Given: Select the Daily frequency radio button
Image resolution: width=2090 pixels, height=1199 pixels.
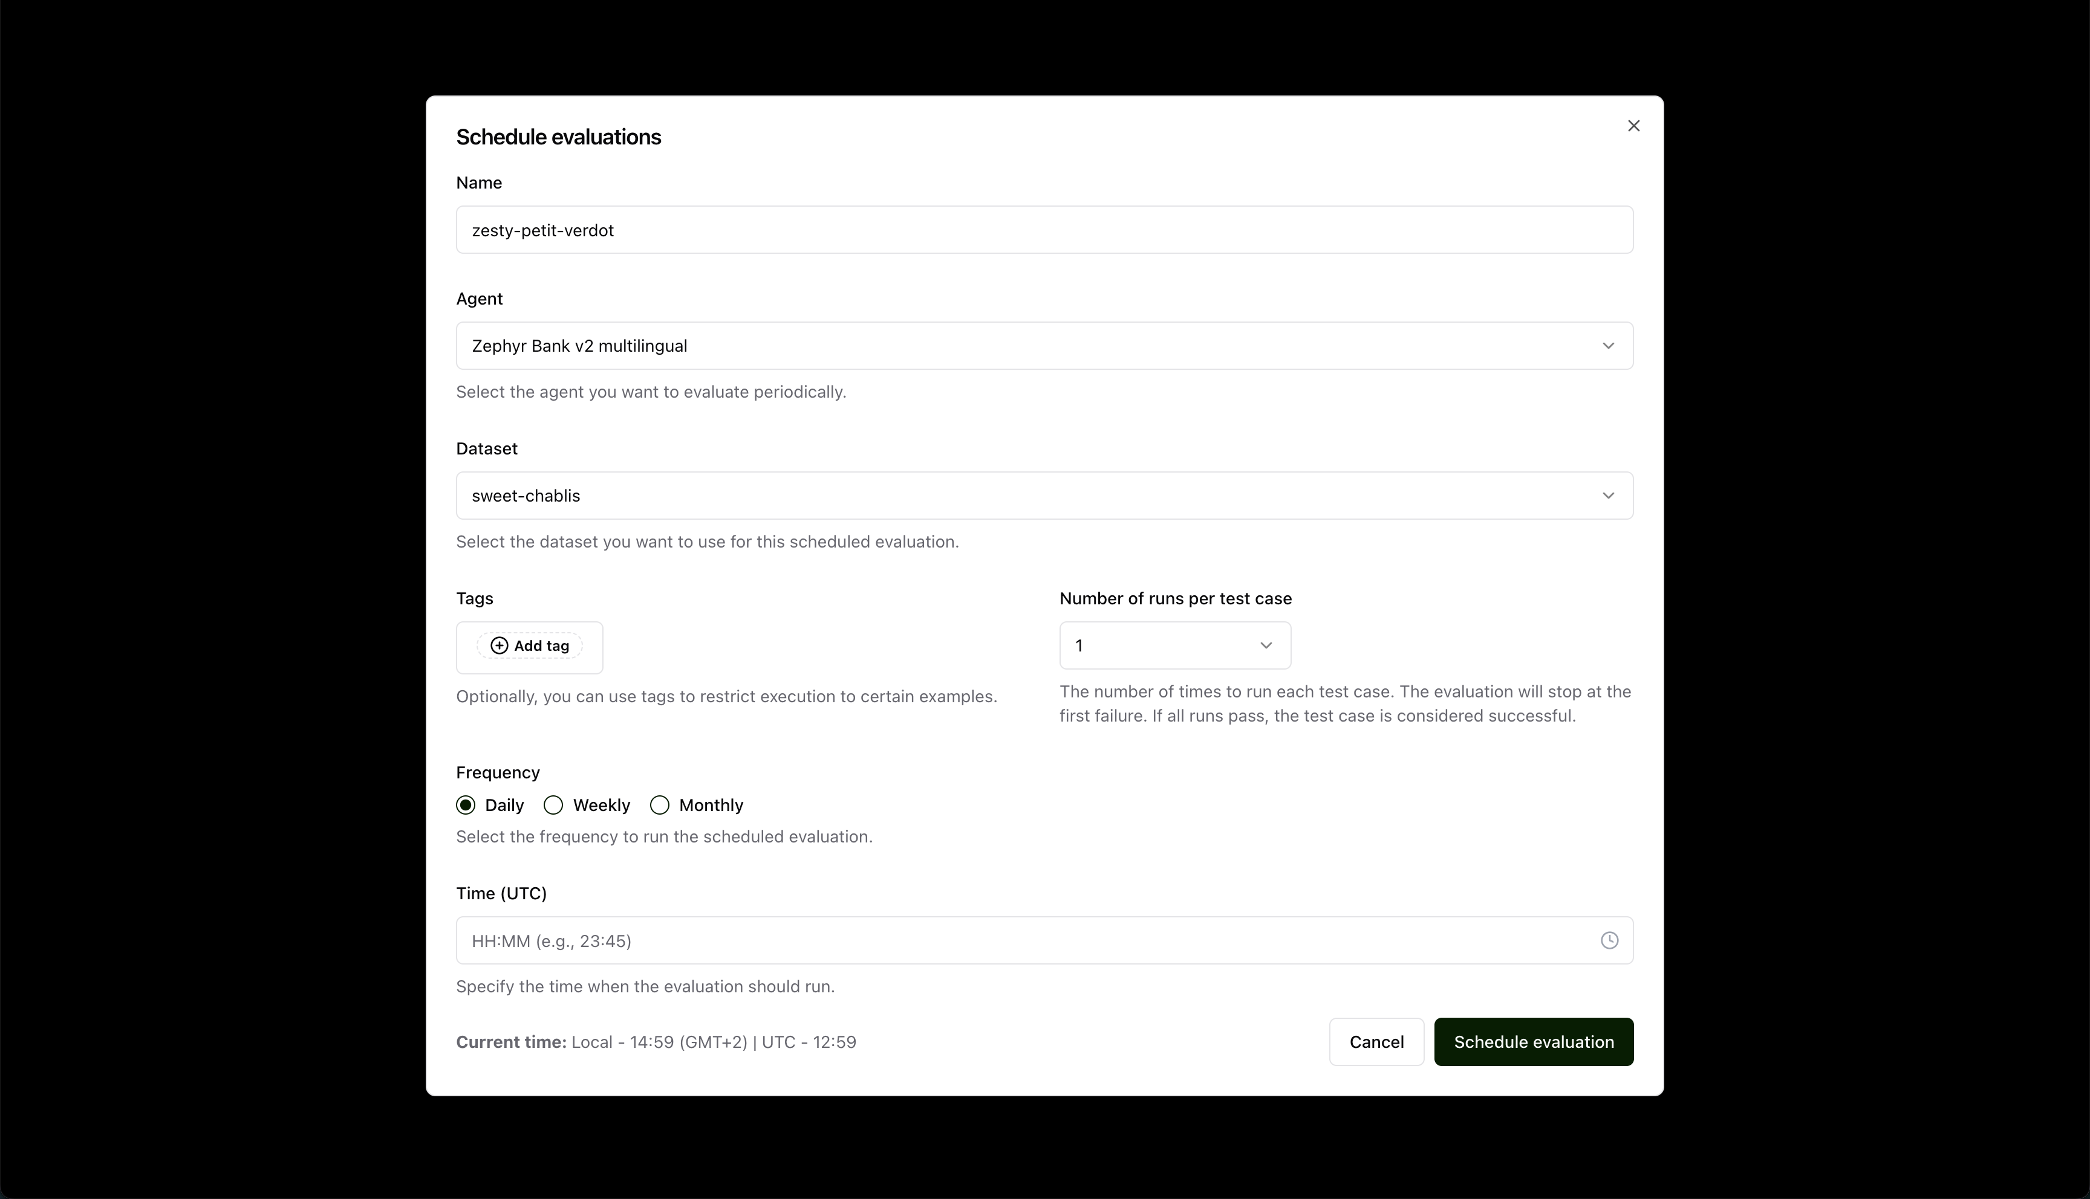Looking at the screenshot, I should pos(466,806).
